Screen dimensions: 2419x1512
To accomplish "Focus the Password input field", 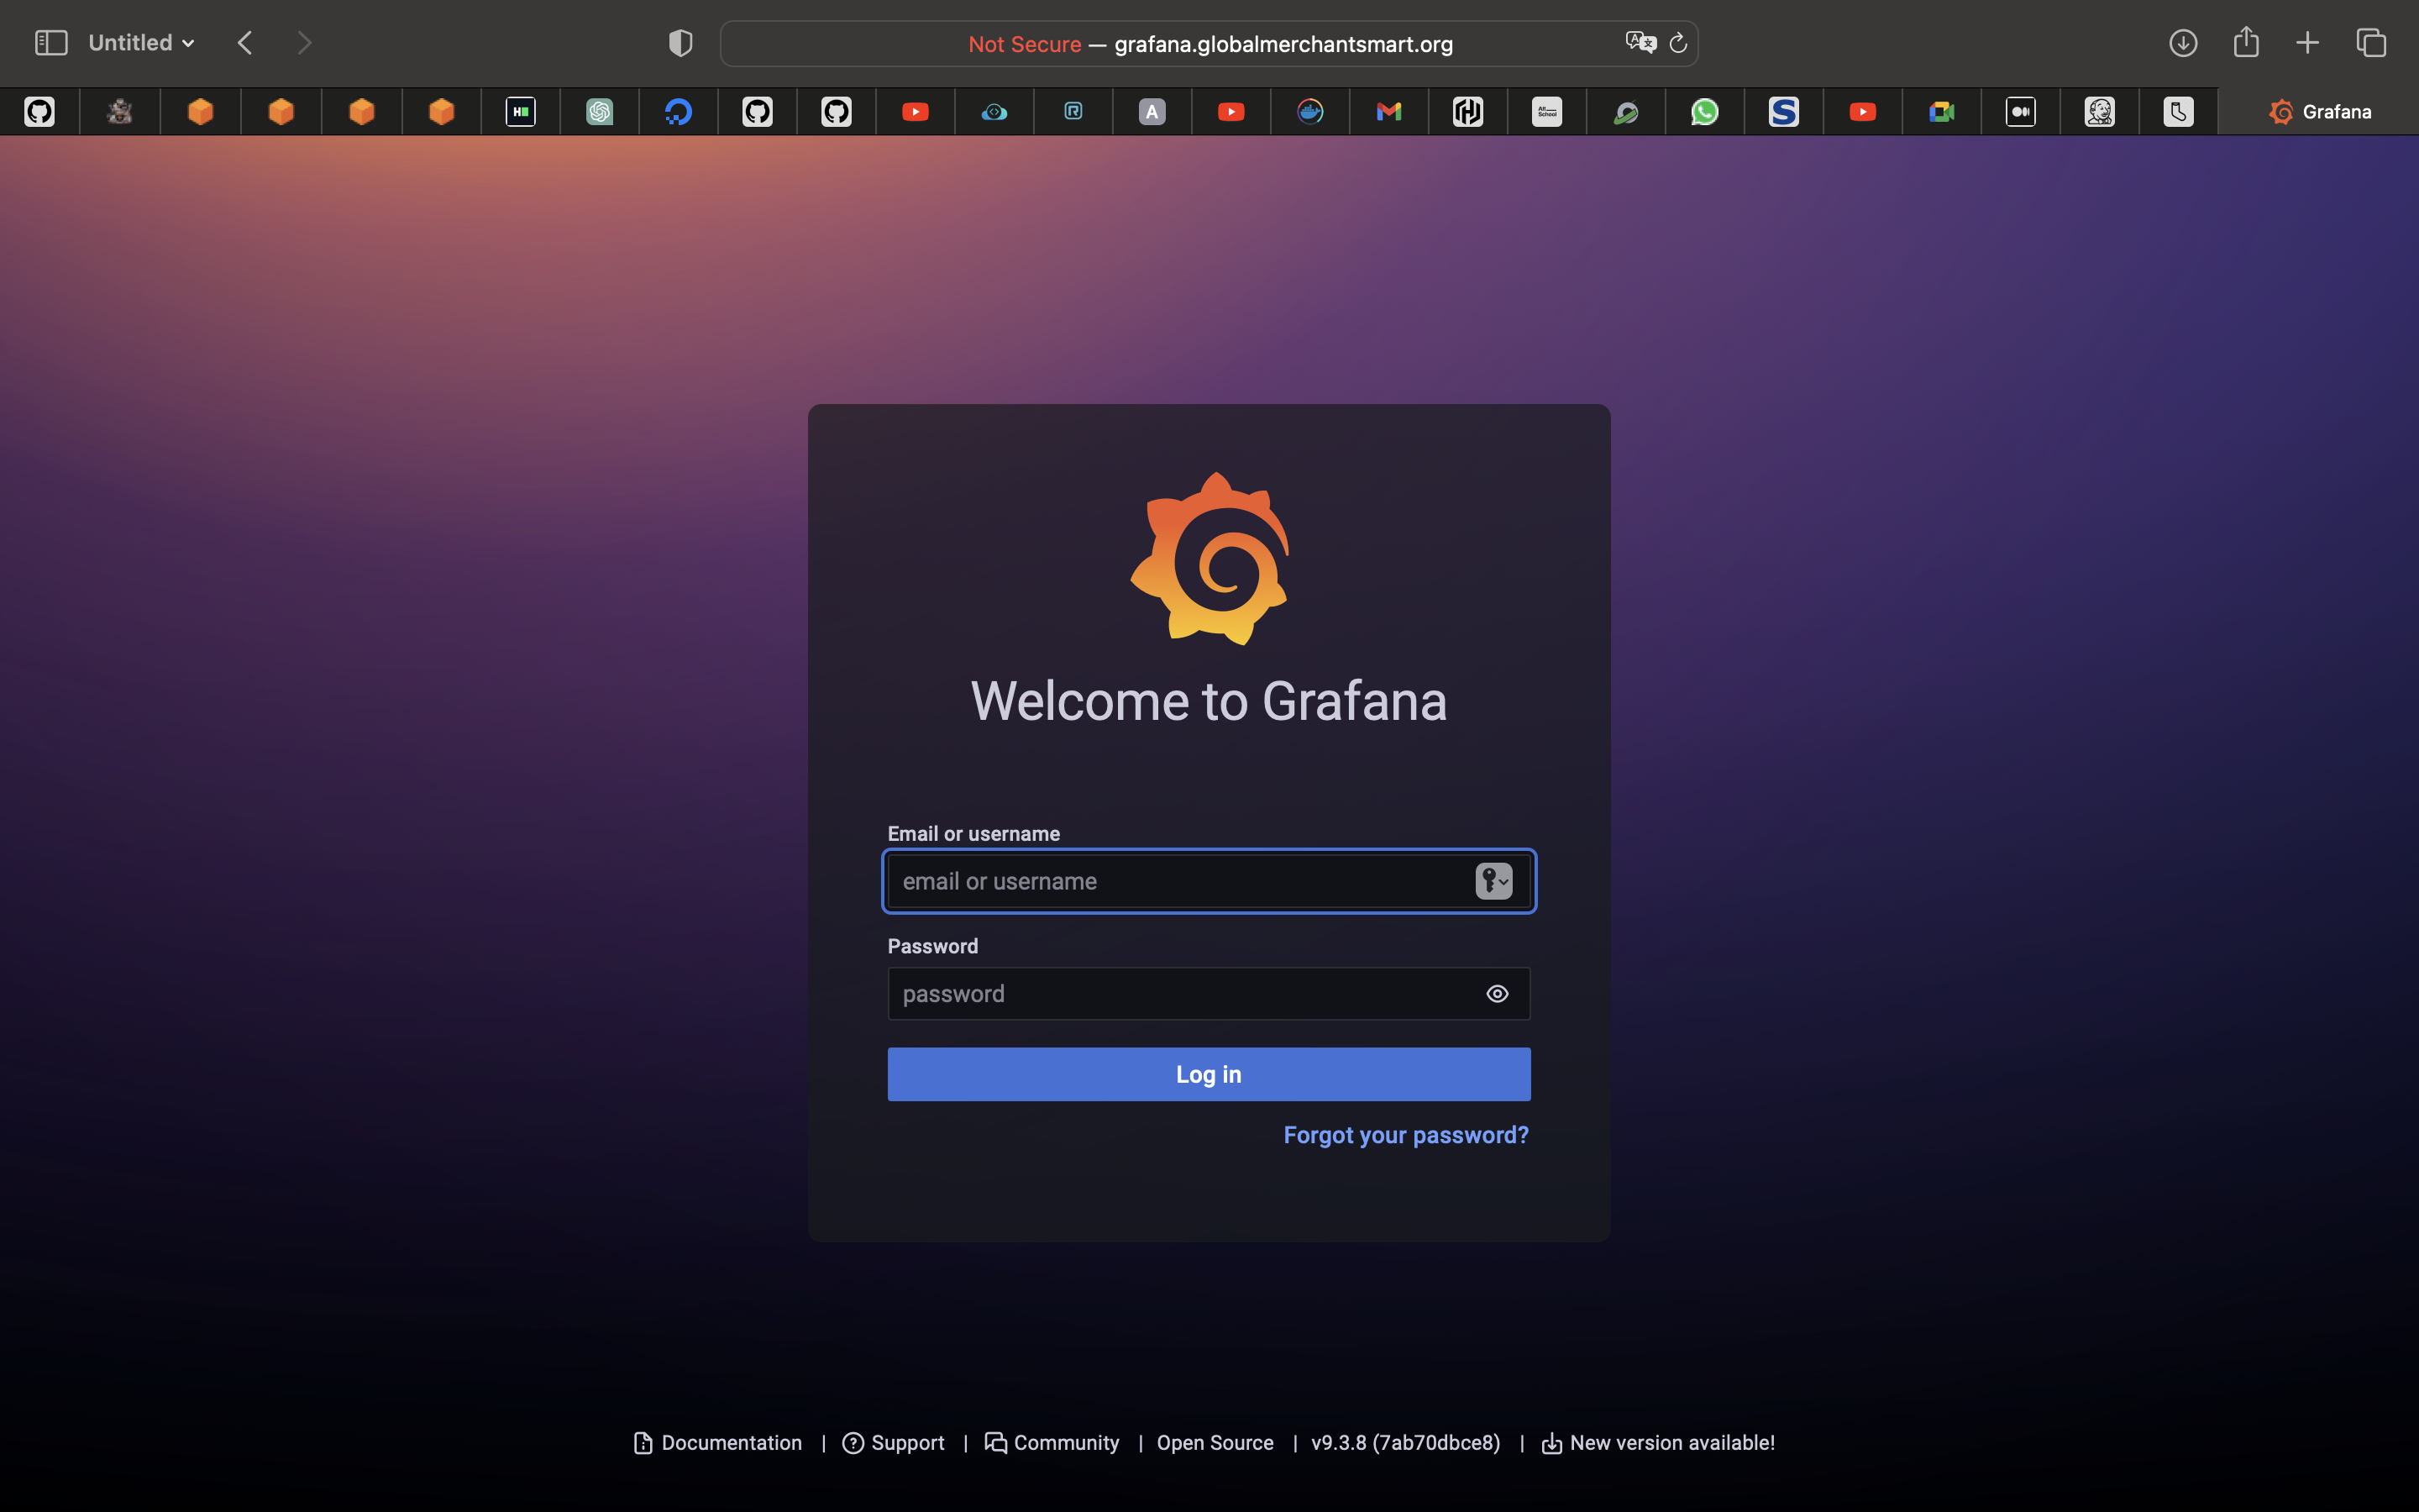I will pyautogui.click(x=1209, y=993).
